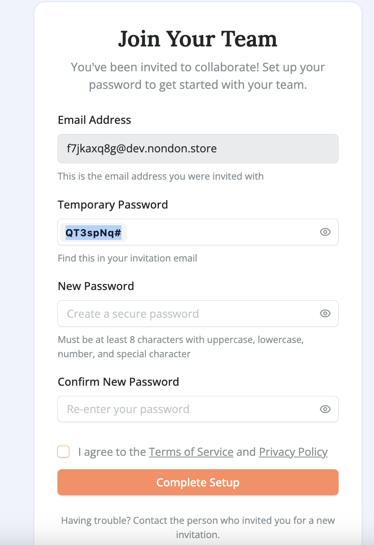Screen dimensions: 374x545
Task: Click the New Password input field
Action: tap(183, 313)
